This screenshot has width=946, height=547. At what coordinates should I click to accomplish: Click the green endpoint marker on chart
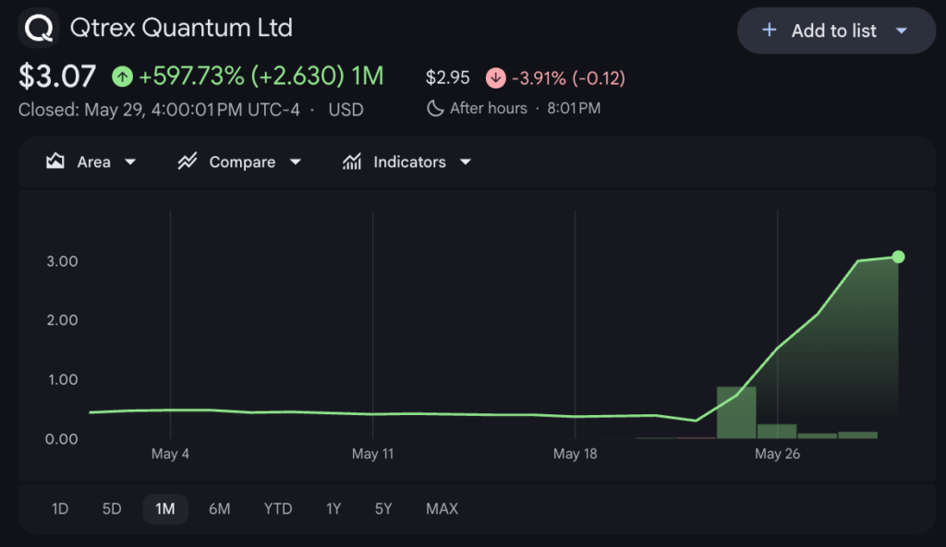[x=898, y=257]
